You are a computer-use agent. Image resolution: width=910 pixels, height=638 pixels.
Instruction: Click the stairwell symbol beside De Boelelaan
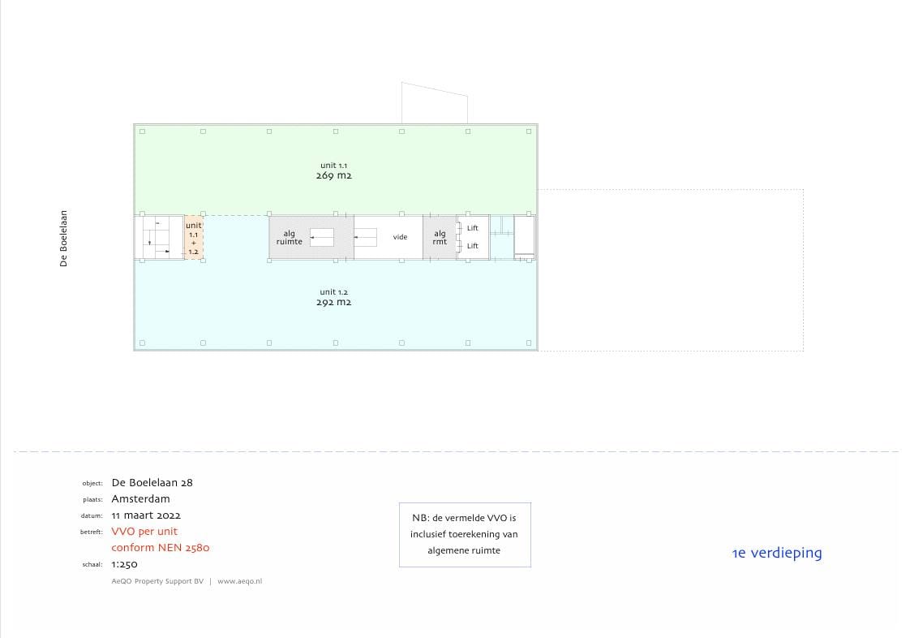coord(158,237)
